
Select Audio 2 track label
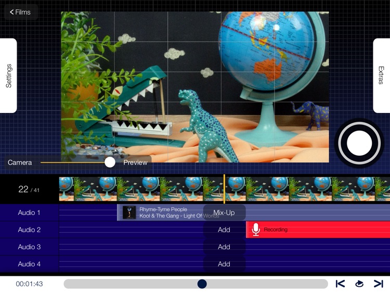coord(29,230)
